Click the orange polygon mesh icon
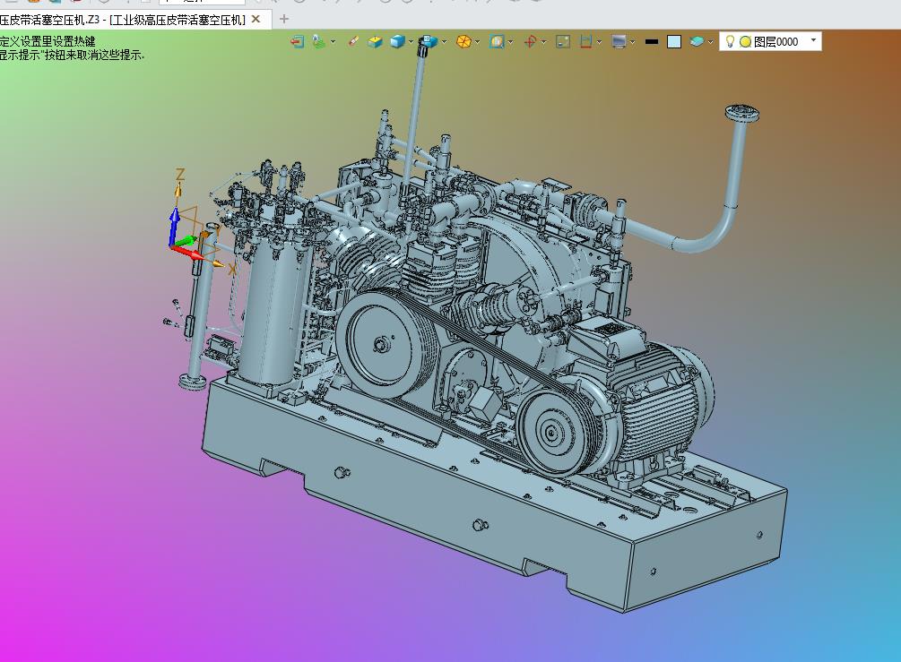Screen dimensions: 901x662 pyautogui.click(x=463, y=41)
